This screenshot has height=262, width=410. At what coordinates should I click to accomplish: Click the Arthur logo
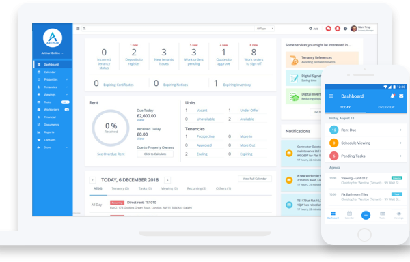click(53, 38)
